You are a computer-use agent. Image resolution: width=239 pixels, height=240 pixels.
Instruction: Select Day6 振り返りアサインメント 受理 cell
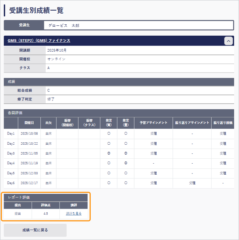click(192, 183)
